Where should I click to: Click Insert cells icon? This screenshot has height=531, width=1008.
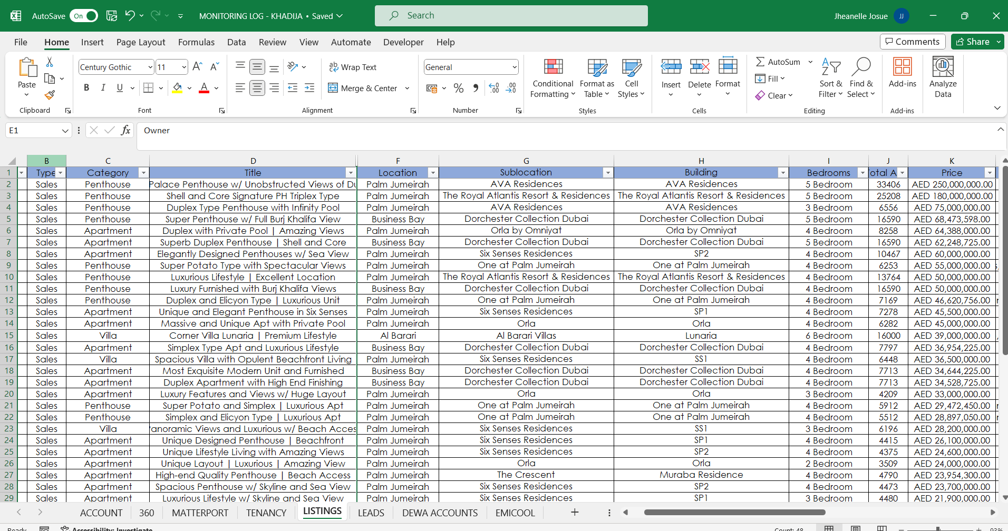671,67
